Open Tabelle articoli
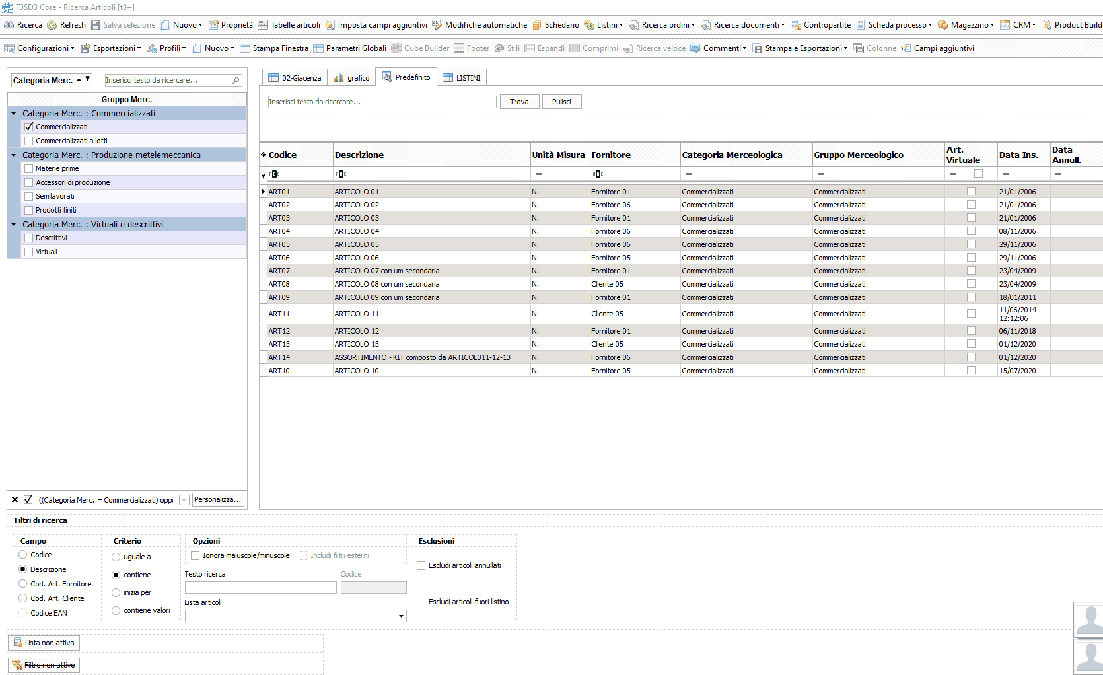The image size is (1103, 675). (x=289, y=25)
